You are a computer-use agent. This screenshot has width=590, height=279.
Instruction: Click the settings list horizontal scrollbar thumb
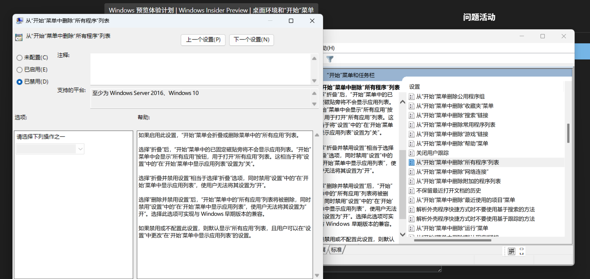(453, 240)
